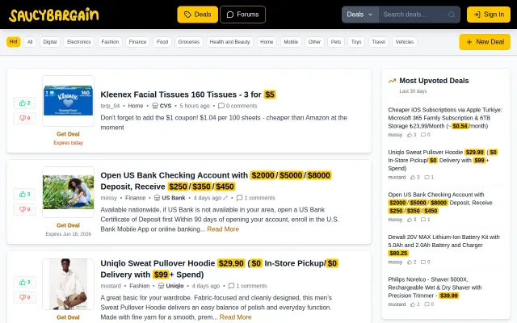Click the New Deal button
Viewport: 517px width, 323px height.
(x=485, y=42)
